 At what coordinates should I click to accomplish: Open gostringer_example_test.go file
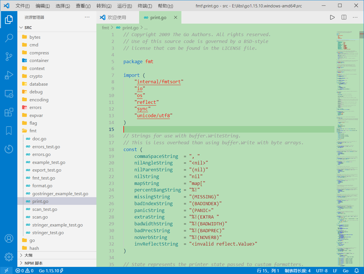click(x=57, y=194)
